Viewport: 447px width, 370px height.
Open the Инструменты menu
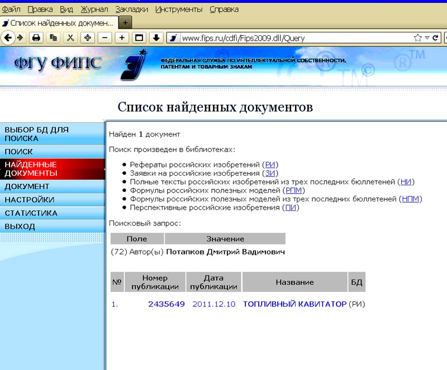tap(179, 9)
